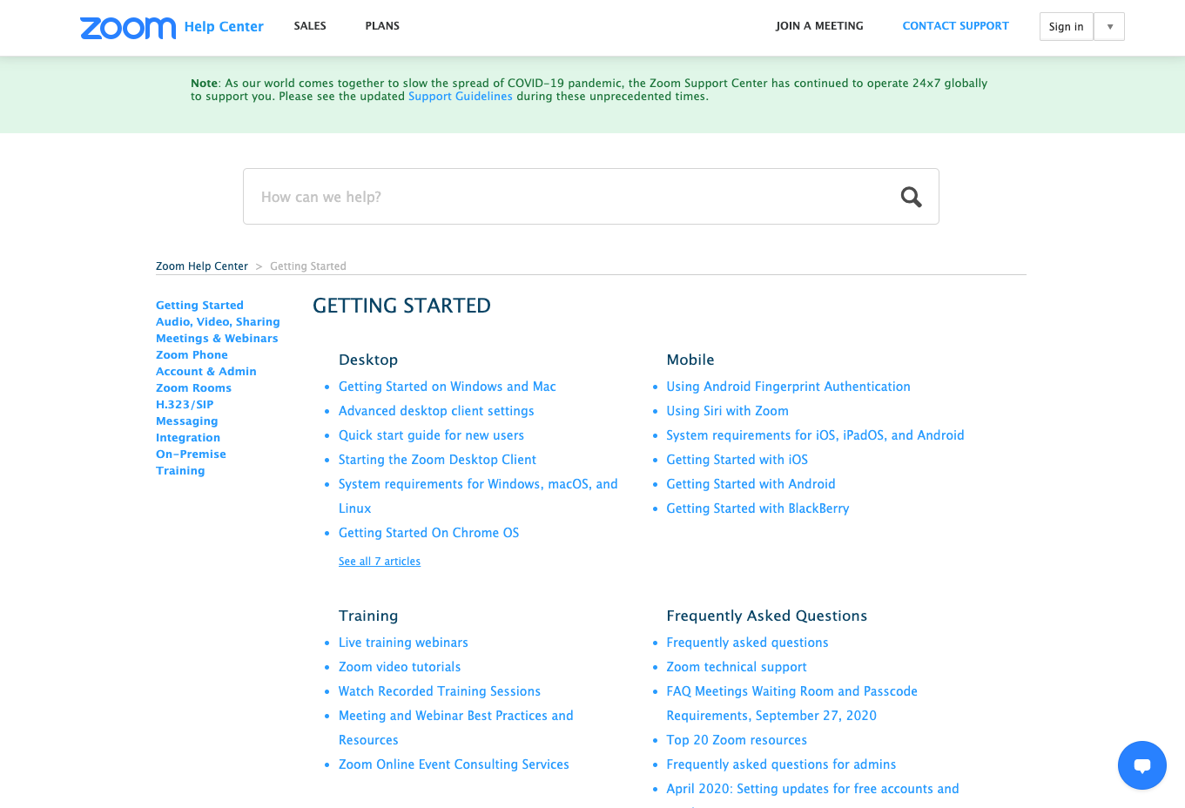
Task: Click the Sign in button
Action: point(1066,27)
